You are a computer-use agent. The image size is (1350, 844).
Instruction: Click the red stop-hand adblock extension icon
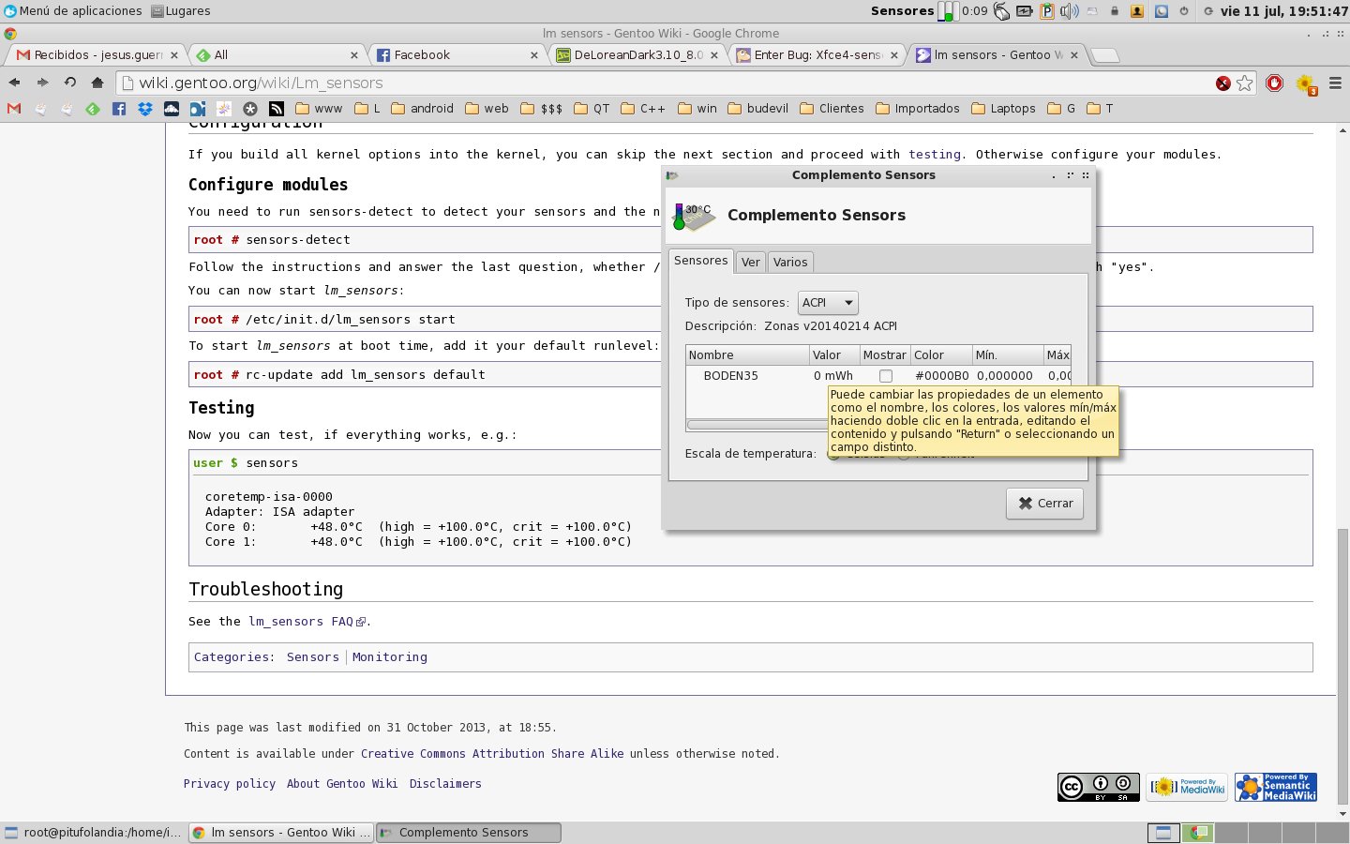click(x=1274, y=83)
